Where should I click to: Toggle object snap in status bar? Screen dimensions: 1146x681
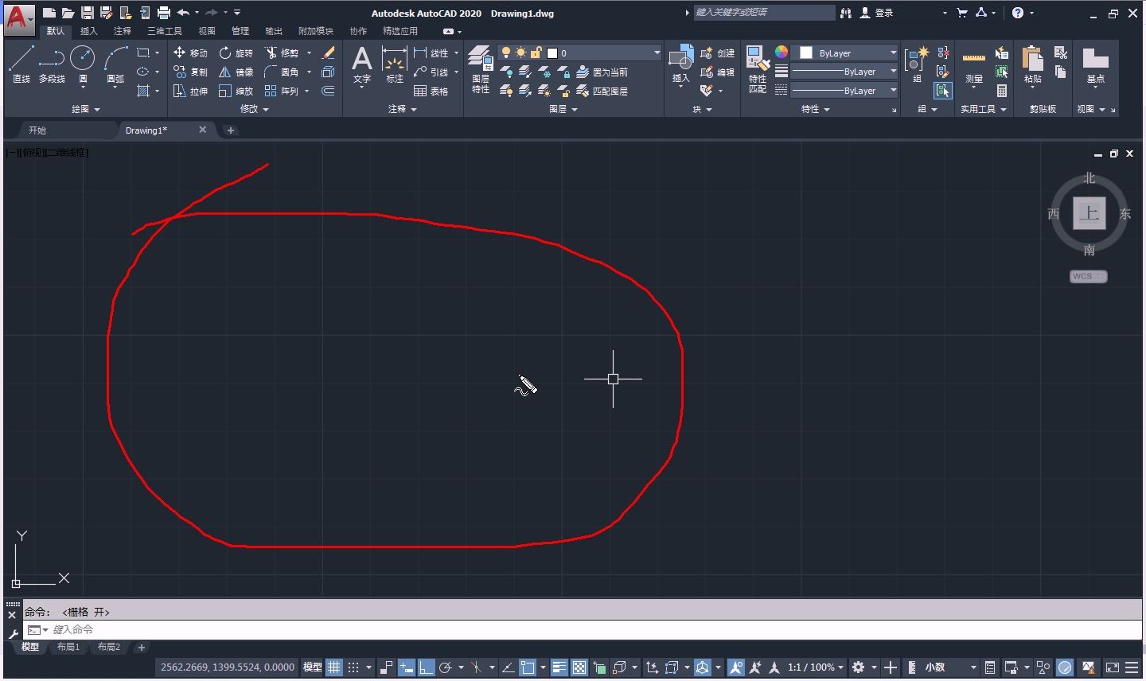[x=528, y=667]
